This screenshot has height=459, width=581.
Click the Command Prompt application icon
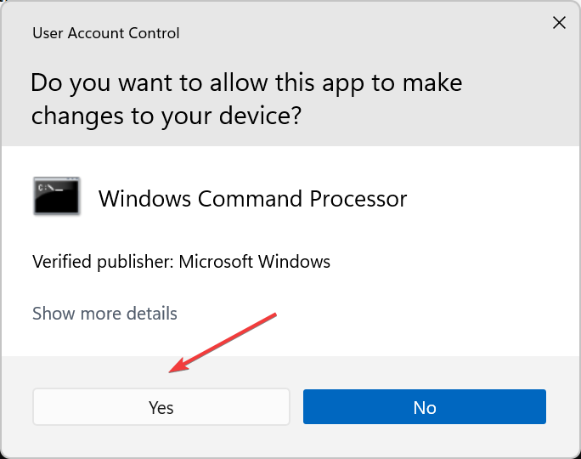pyautogui.click(x=57, y=196)
